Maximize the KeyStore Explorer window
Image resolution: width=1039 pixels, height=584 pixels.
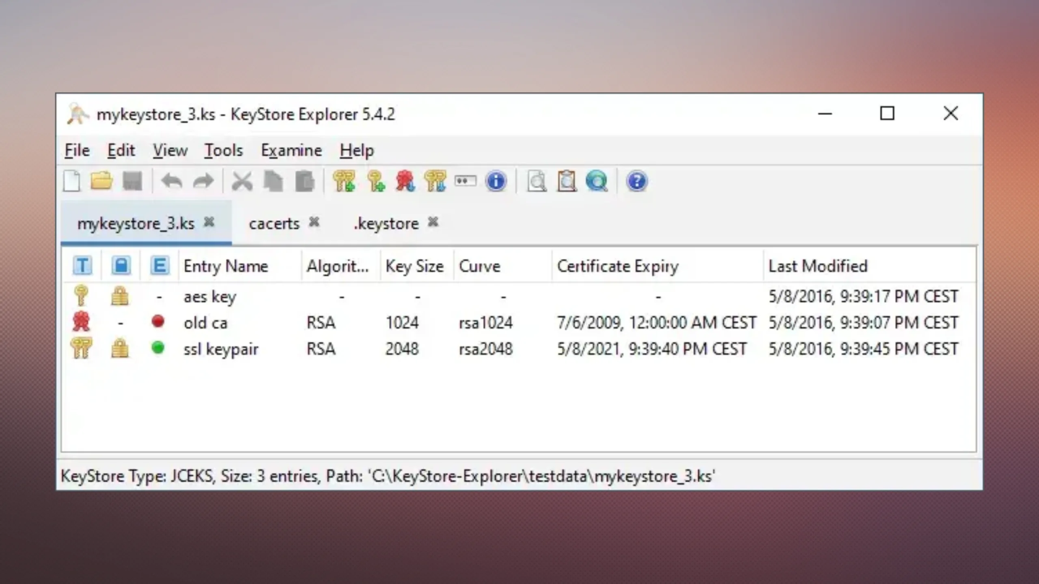887,114
